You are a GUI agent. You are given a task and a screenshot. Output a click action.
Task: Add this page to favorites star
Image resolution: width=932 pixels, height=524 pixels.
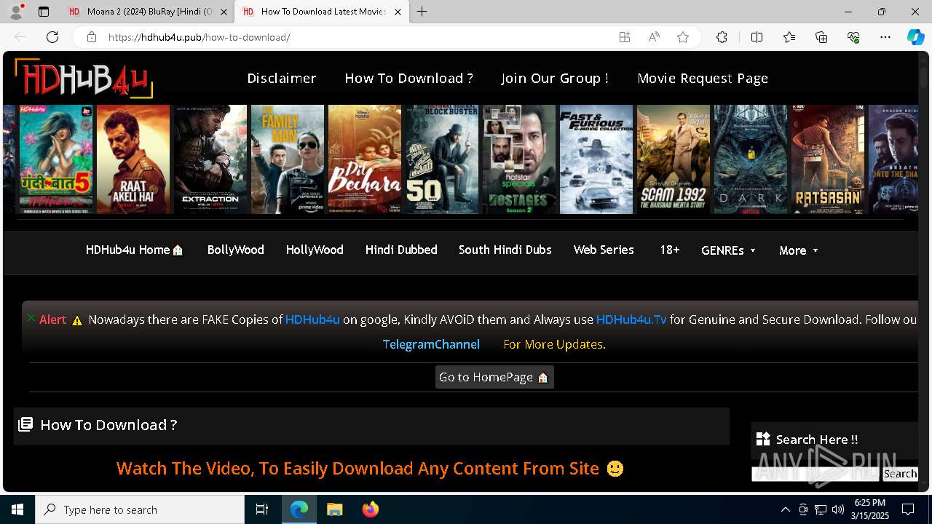(x=683, y=37)
